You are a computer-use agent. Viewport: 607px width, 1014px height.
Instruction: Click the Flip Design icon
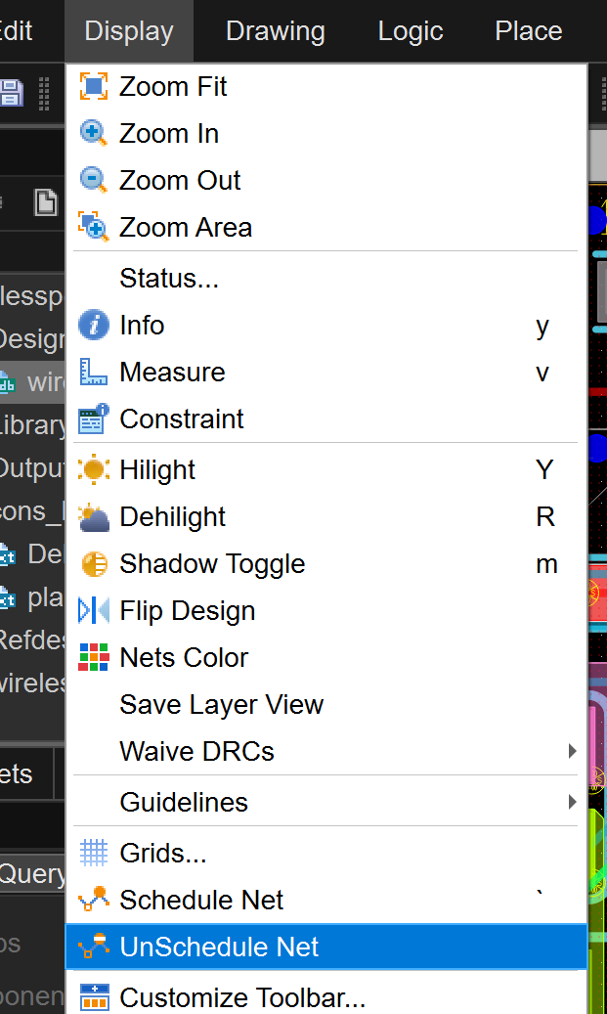click(x=94, y=610)
